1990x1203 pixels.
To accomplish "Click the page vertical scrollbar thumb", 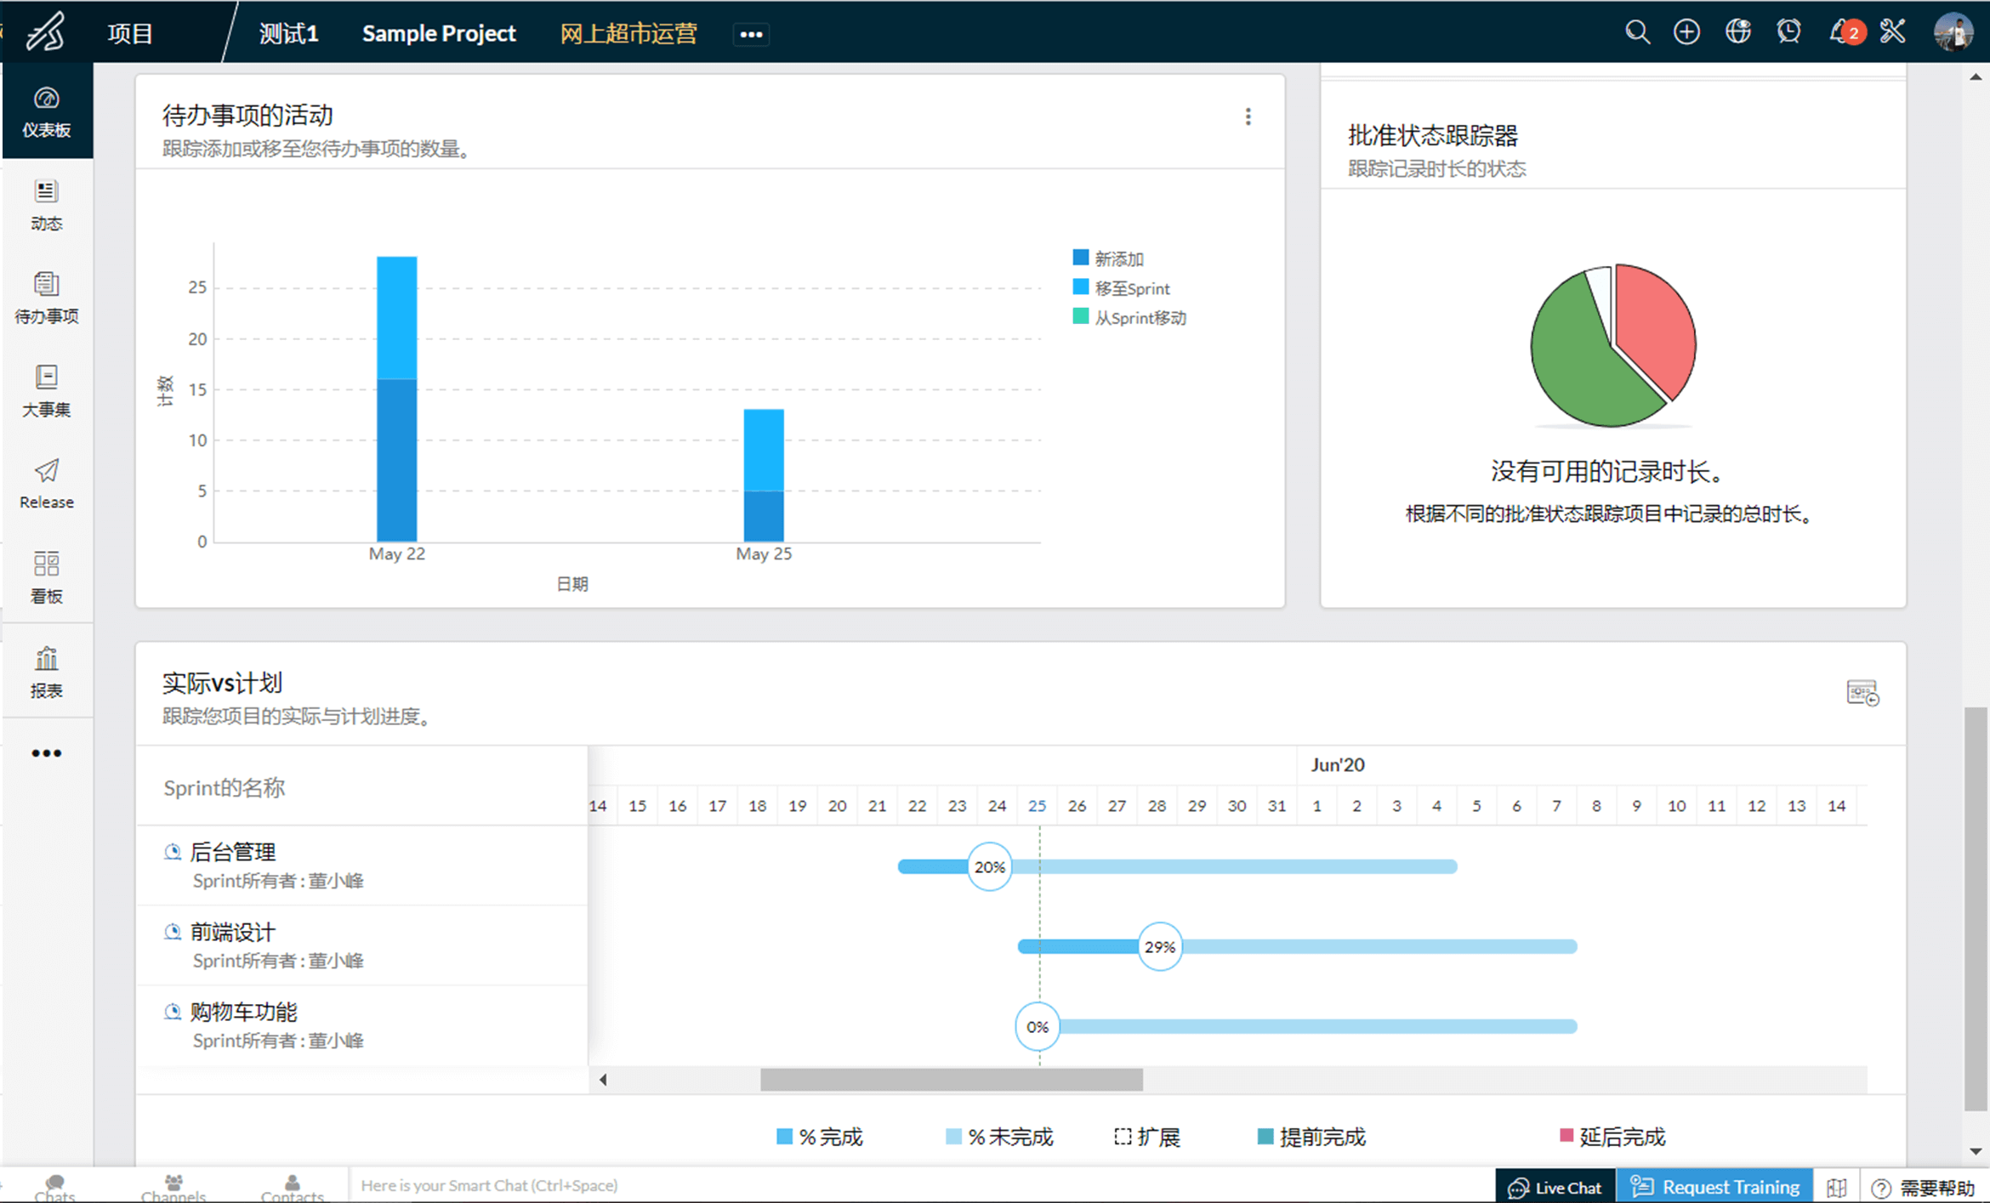I will tap(1976, 908).
